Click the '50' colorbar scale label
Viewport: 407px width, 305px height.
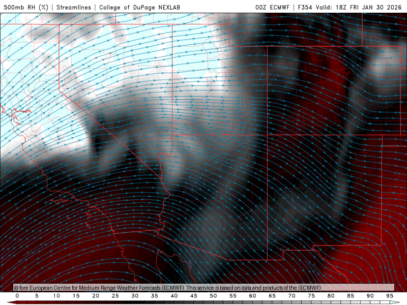tap(213, 296)
